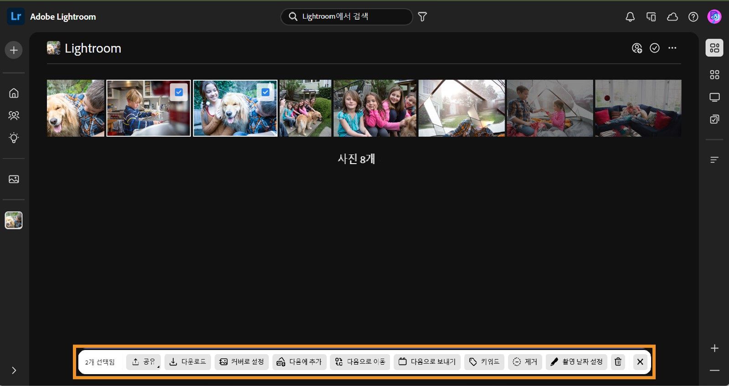Select the Lightroom album thumbnail in sidebar
Screen dimensions: 729x386
[14, 221]
